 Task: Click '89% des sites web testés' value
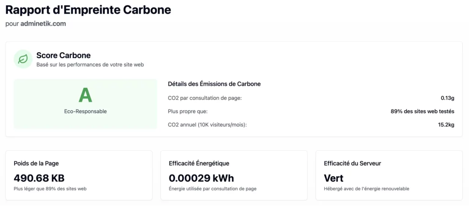422,112
